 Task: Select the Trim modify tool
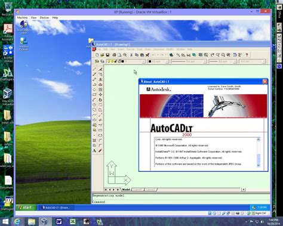[100, 120]
